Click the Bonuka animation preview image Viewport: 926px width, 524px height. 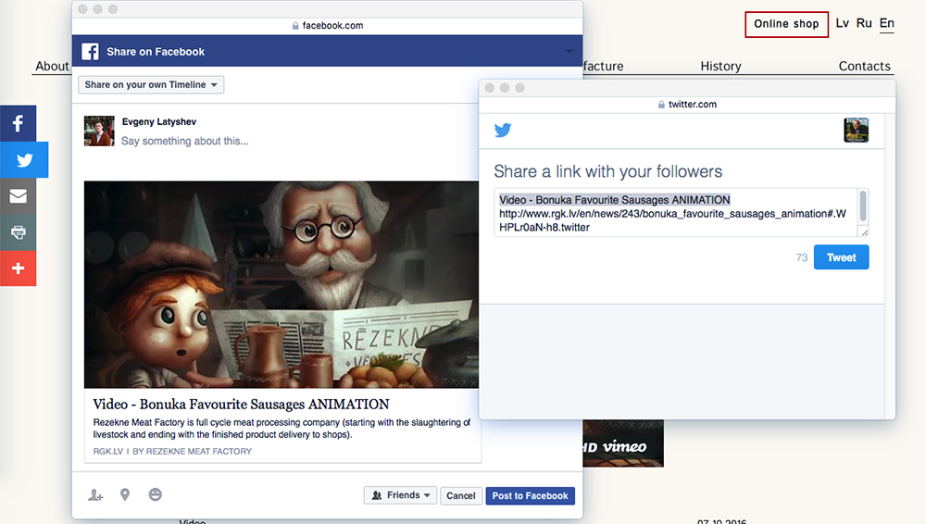click(282, 284)
